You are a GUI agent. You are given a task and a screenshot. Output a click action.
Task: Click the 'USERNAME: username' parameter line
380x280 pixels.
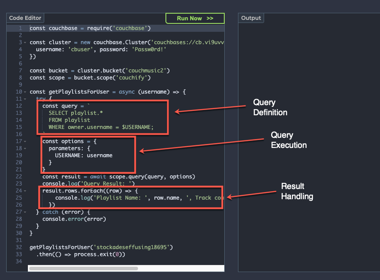(x=84, y=155)
